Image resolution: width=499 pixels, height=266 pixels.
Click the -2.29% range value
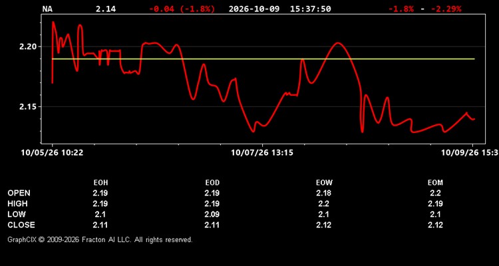(446, 9)
